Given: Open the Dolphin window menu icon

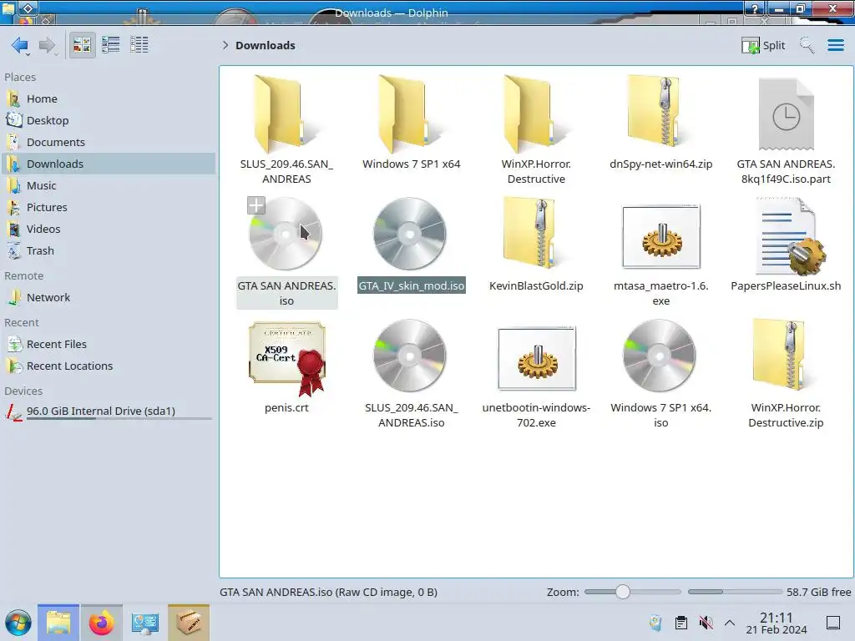Looking at the screenshot, I should pos(8,8).
